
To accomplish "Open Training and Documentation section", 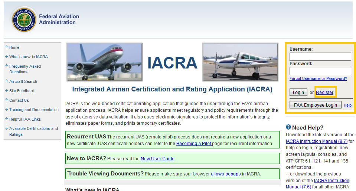I will (34, 110).
